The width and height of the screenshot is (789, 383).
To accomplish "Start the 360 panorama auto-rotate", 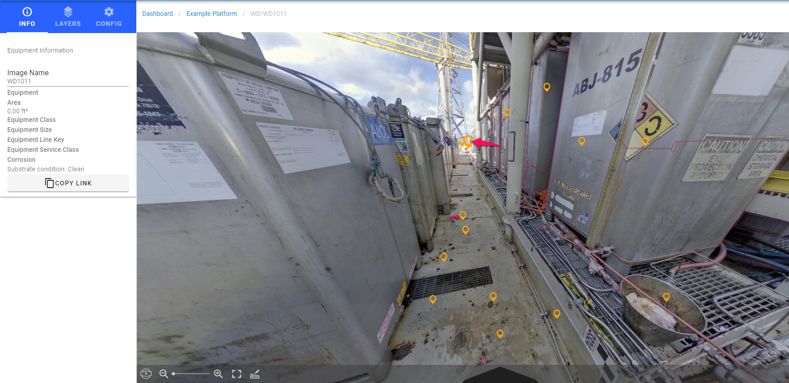I will (146, 374).
